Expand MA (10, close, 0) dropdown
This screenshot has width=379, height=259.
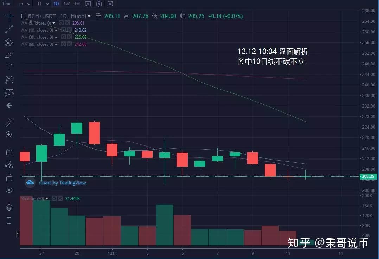click(x=56, y=30)
